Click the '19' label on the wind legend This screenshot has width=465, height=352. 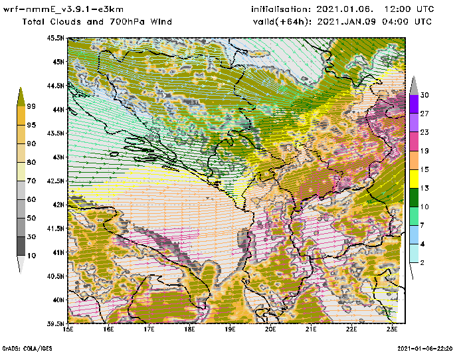coord(424,151)
